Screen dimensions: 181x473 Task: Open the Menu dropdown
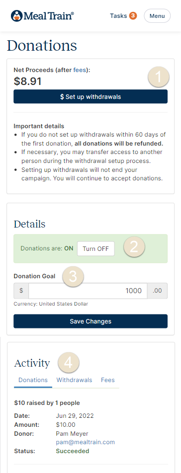[157, 16]
